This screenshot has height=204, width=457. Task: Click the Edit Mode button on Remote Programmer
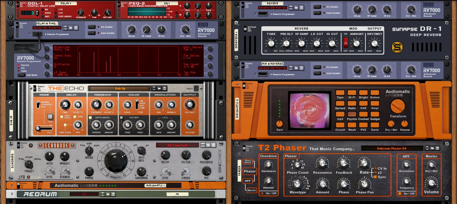point(21,75)
